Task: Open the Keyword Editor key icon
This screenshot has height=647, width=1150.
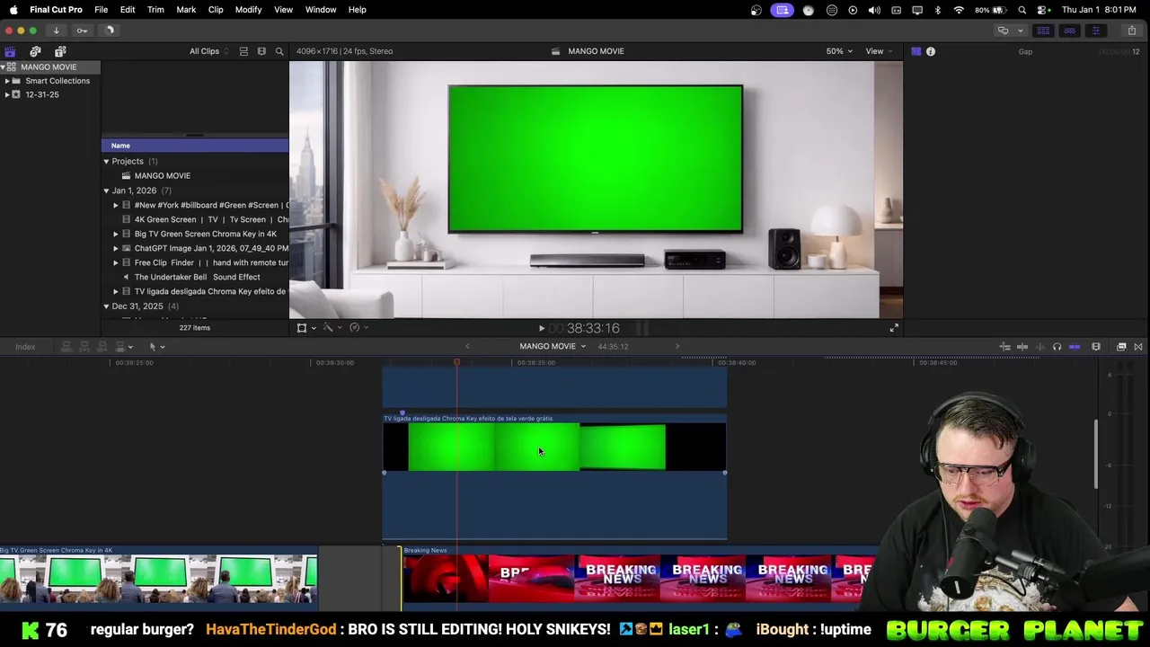Action: point(82,31)
